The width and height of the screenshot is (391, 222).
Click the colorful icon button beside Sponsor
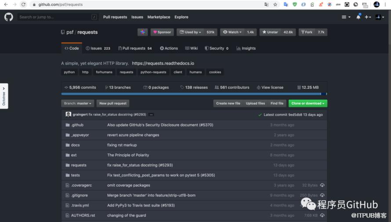click(143, 32)
